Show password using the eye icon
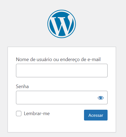126x137 pixels. click(101, 98)
